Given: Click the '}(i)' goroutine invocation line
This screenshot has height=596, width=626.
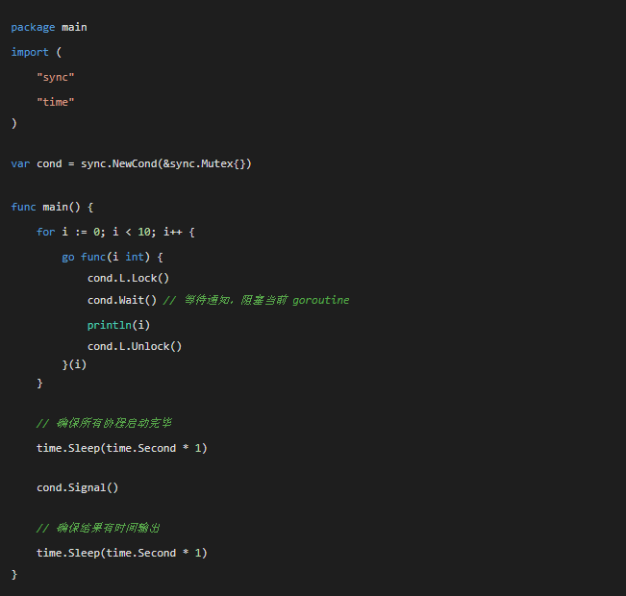Looking at the screenshot, I should [74, 364].
